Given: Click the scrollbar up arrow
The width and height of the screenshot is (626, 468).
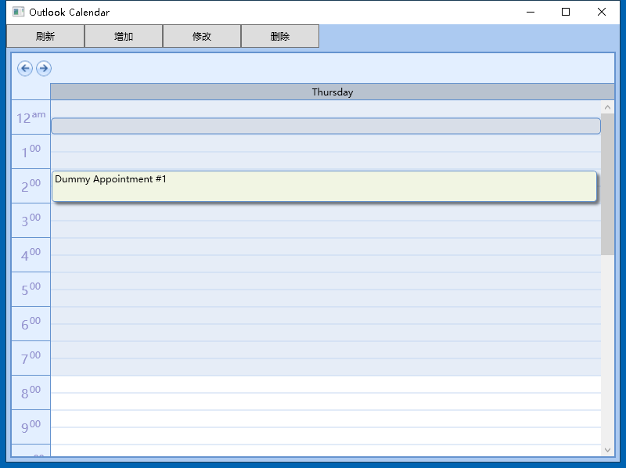Looking at the screenshot, I should tap(608, 107).
